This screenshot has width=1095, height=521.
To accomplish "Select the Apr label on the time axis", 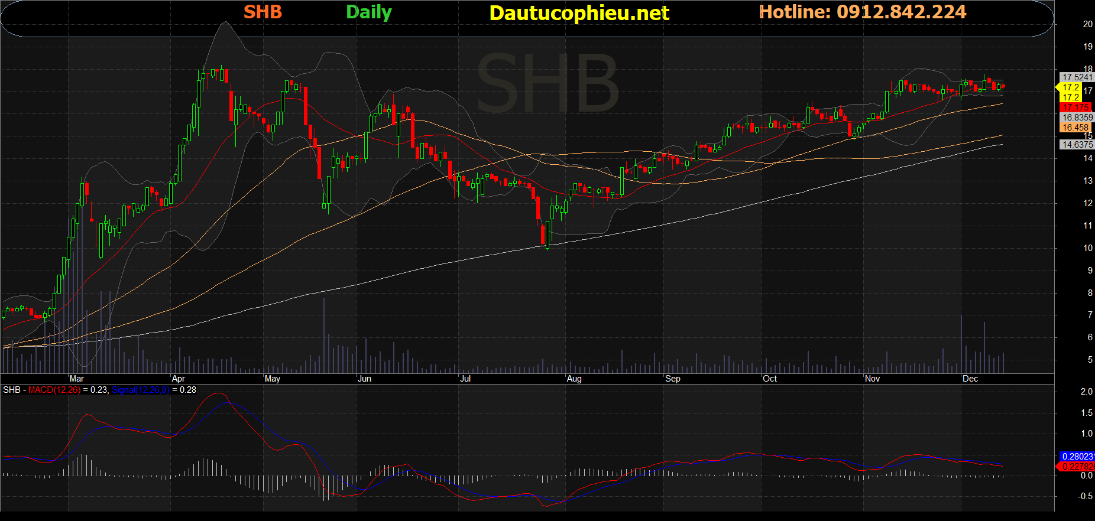I will tap(178, 379).
